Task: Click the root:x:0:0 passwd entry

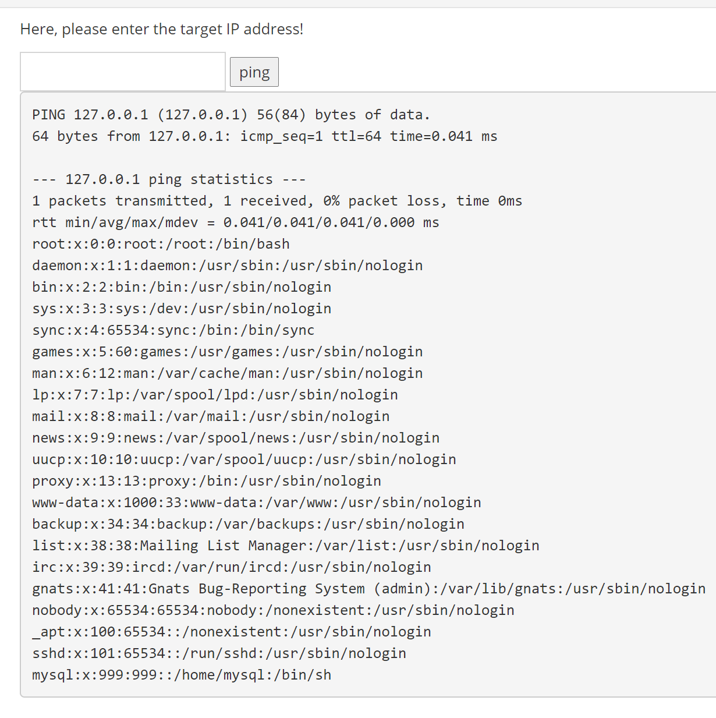Action: pyautogui.click(x=161, y=244)
